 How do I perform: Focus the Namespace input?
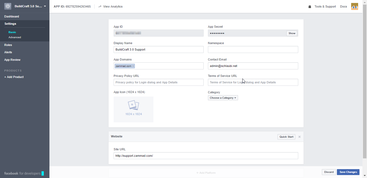(253, 49)
